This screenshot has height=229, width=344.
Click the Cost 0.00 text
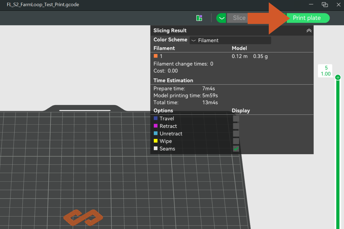(166, 71)
